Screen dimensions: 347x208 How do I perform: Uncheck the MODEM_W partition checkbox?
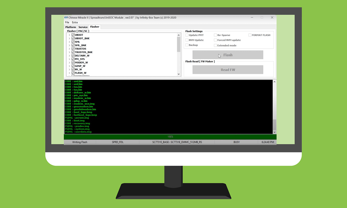73,62
